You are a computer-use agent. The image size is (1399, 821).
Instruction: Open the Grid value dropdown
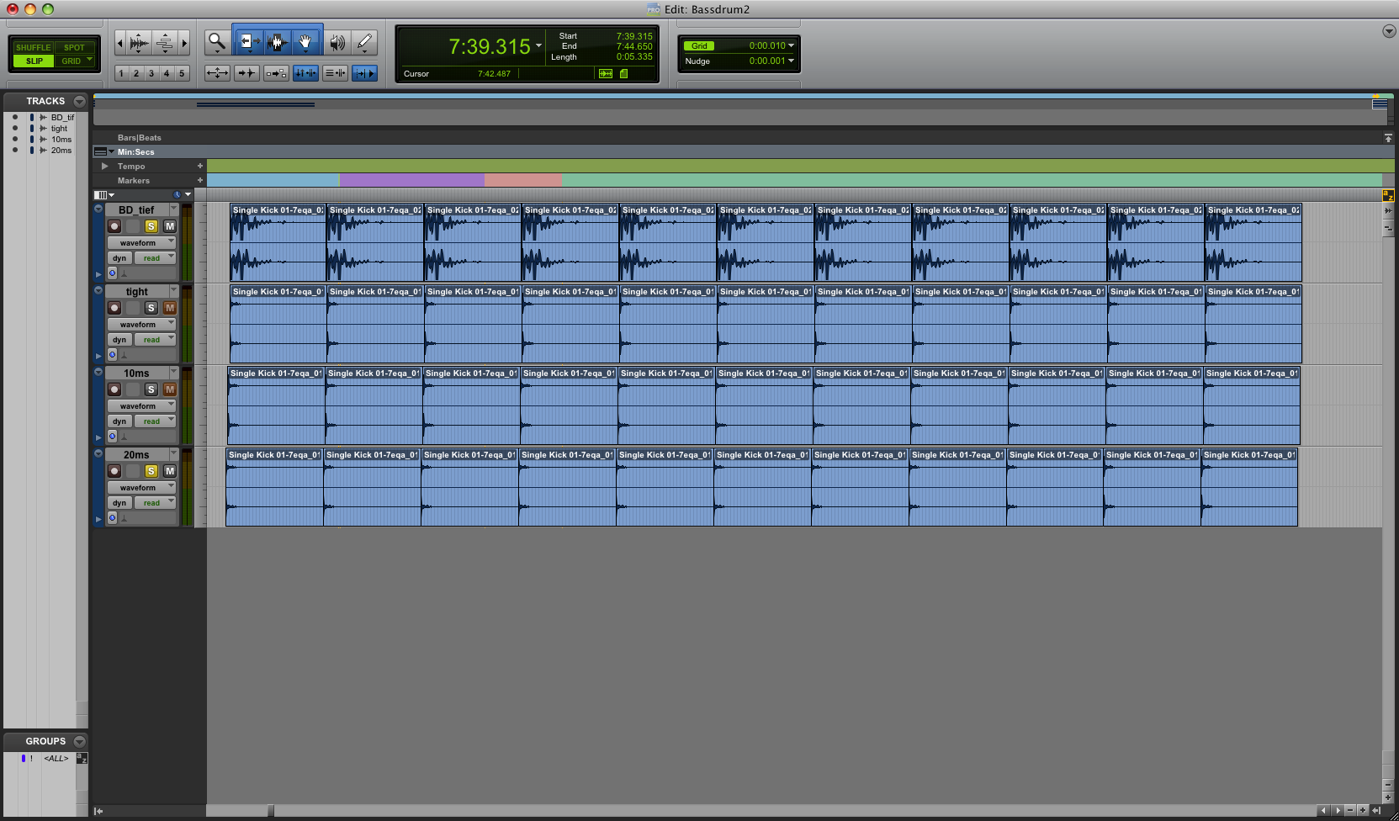[x=791, y=45]
